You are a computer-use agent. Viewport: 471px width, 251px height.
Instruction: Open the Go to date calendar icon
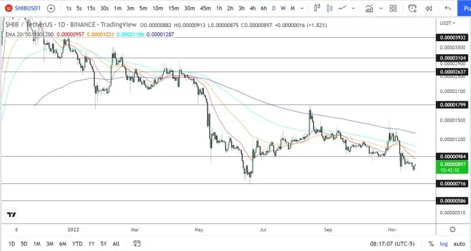(x=136, y=243)
